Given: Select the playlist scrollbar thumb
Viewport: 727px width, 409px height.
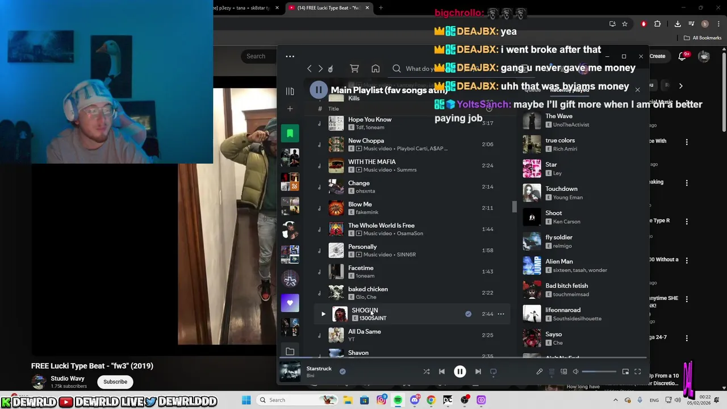Looking at the screenshot, I should pyautogui.click(x=514, y=207).
